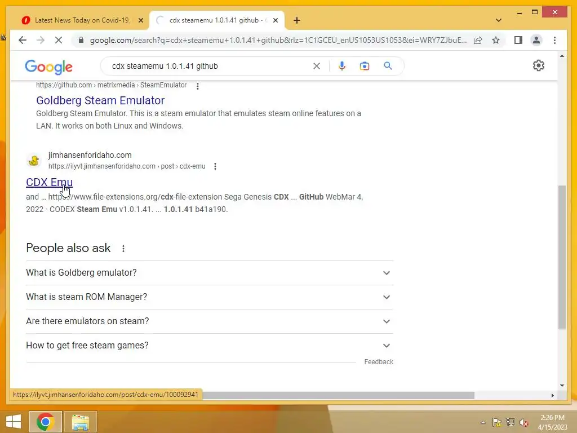Click the duck favicon of jimhansenforidaho.com

coord(34,161)
